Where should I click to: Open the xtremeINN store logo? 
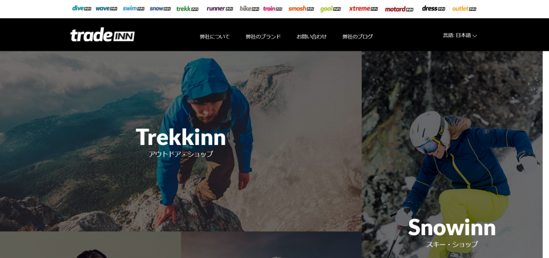(363, 9)
